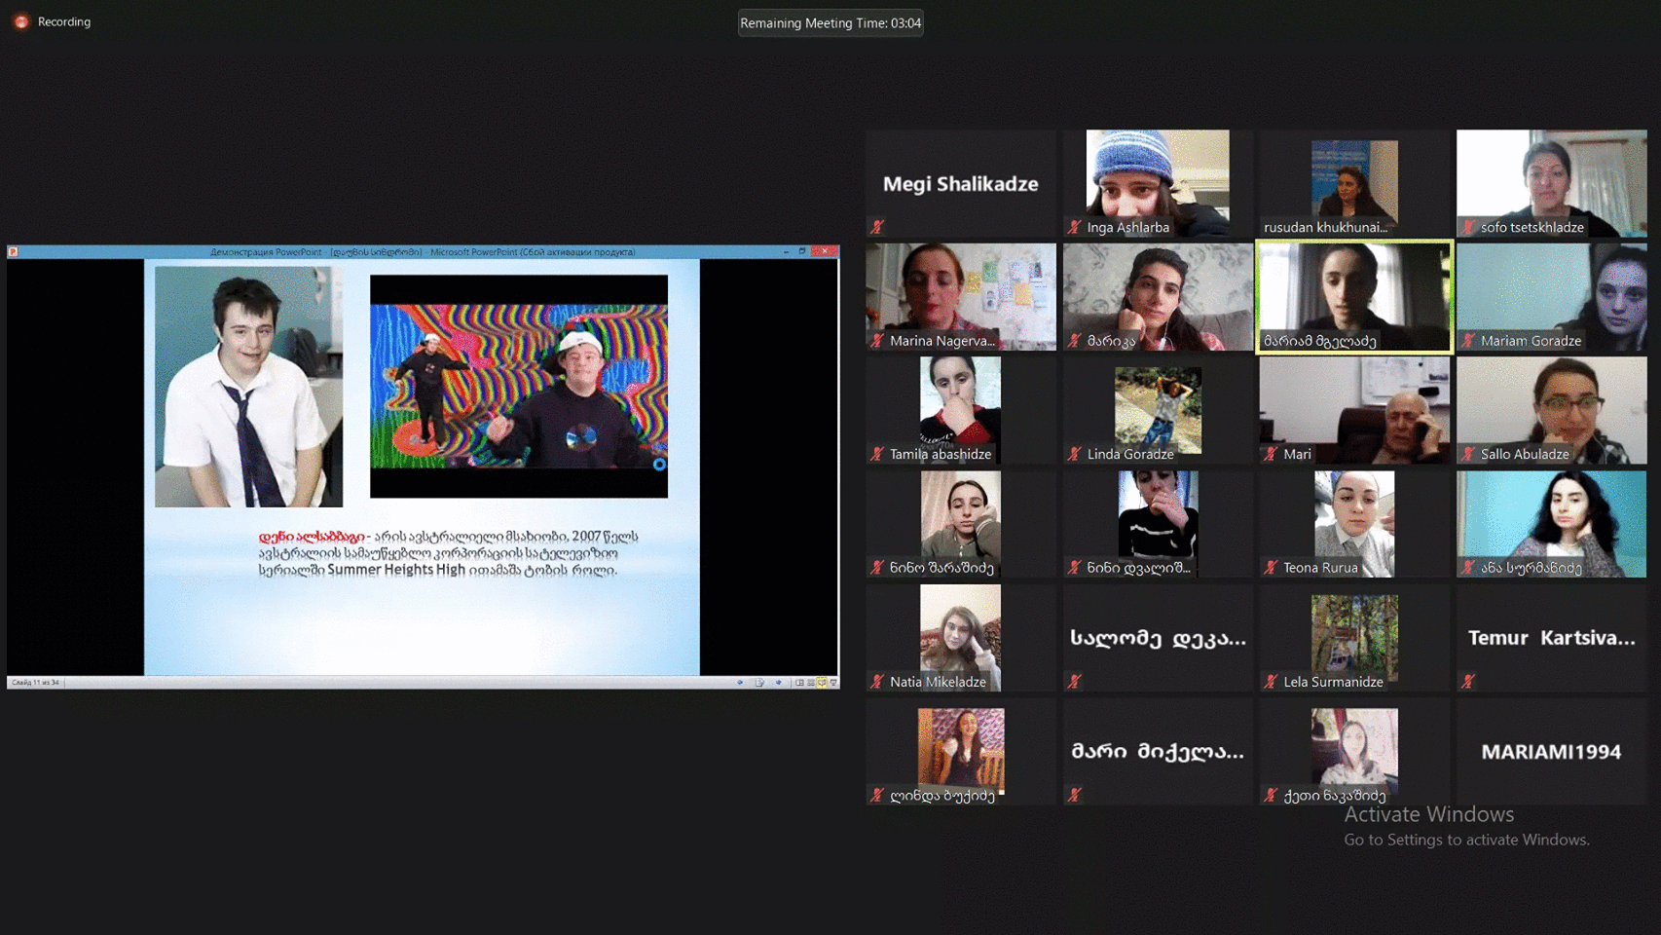
Task: Go to previous slide using status bar arrow
Action: point(740,683)
